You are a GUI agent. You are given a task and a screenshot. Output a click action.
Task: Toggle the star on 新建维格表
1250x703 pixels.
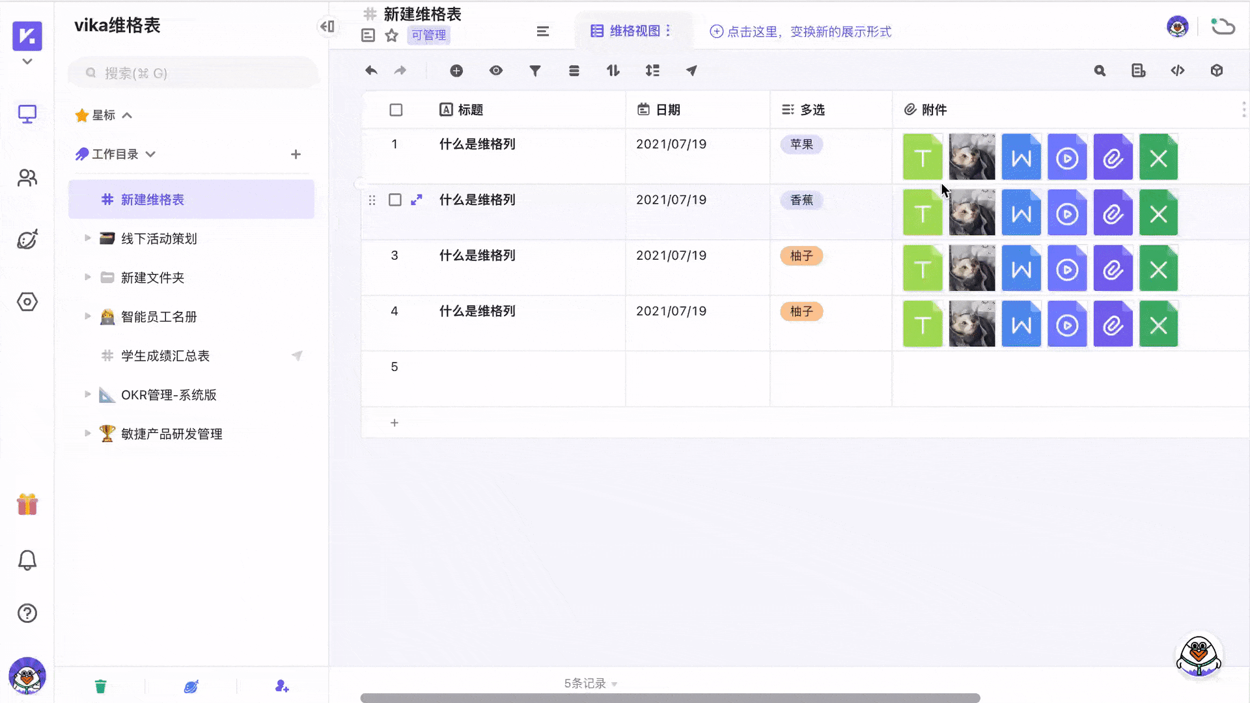(391, 35)
